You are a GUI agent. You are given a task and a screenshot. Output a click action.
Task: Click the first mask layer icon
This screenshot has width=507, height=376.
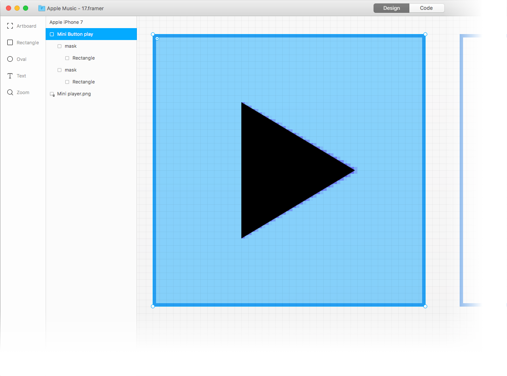(60, 46)
